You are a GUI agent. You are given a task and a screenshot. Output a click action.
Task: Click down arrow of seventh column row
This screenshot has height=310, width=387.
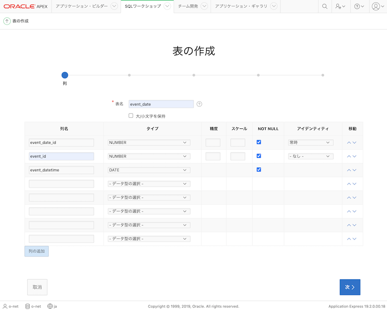point(355,225)
